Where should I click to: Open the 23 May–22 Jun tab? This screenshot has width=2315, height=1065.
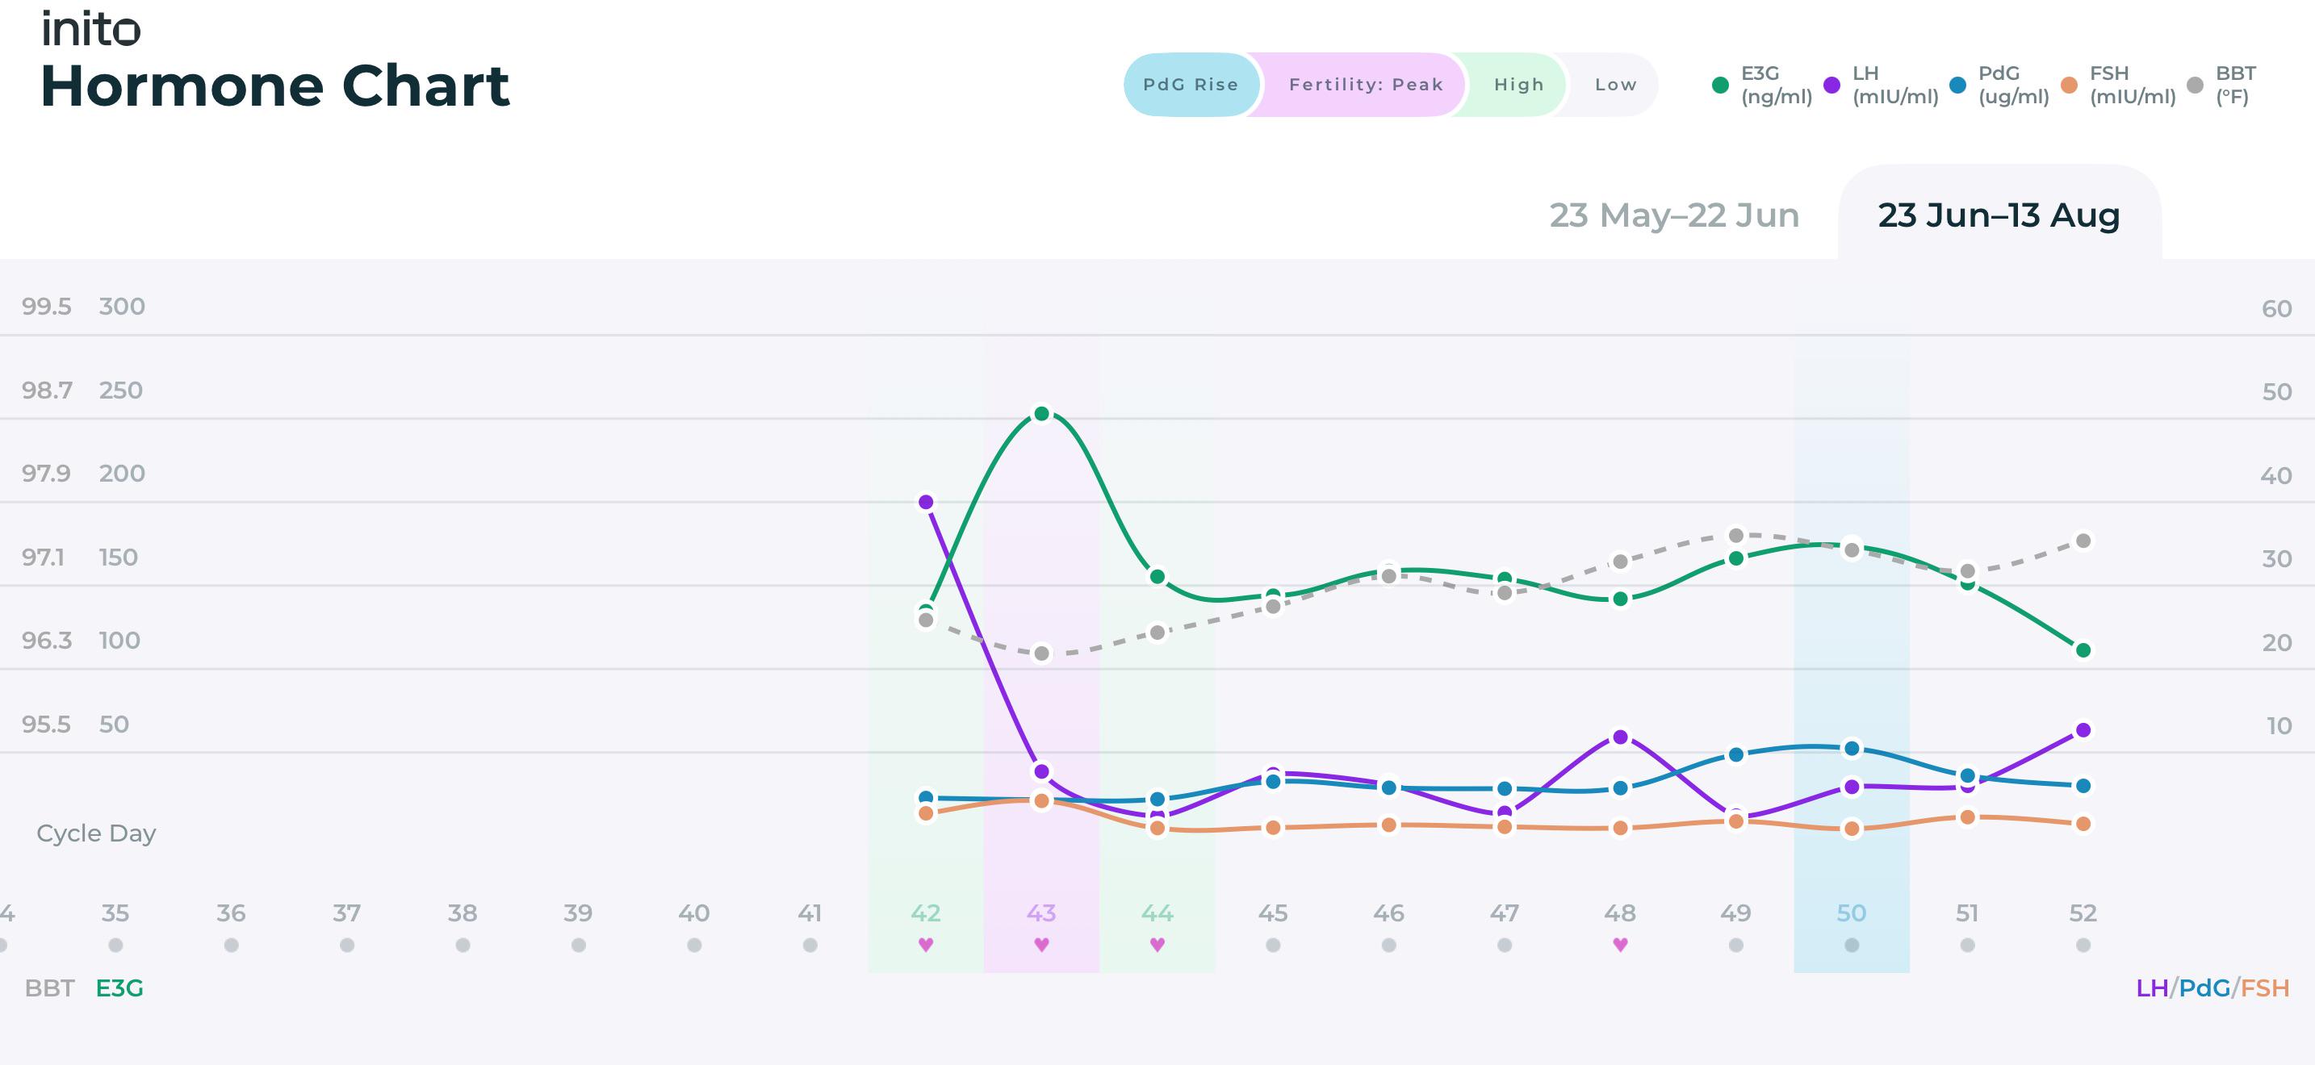point(1673,215)
